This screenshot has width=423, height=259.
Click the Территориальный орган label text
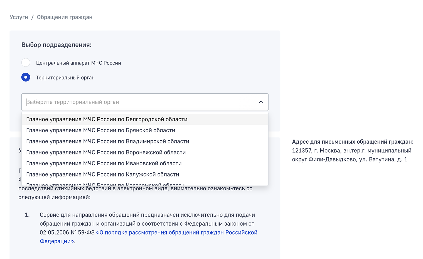pos(65,78)
